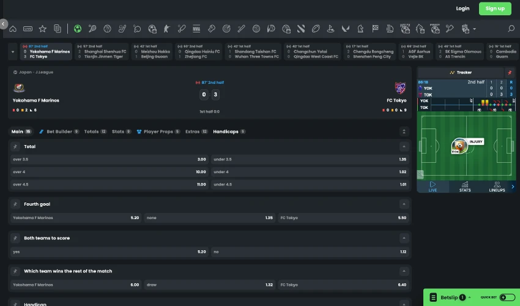Pin Which team wins the rest market

(15, 271)
